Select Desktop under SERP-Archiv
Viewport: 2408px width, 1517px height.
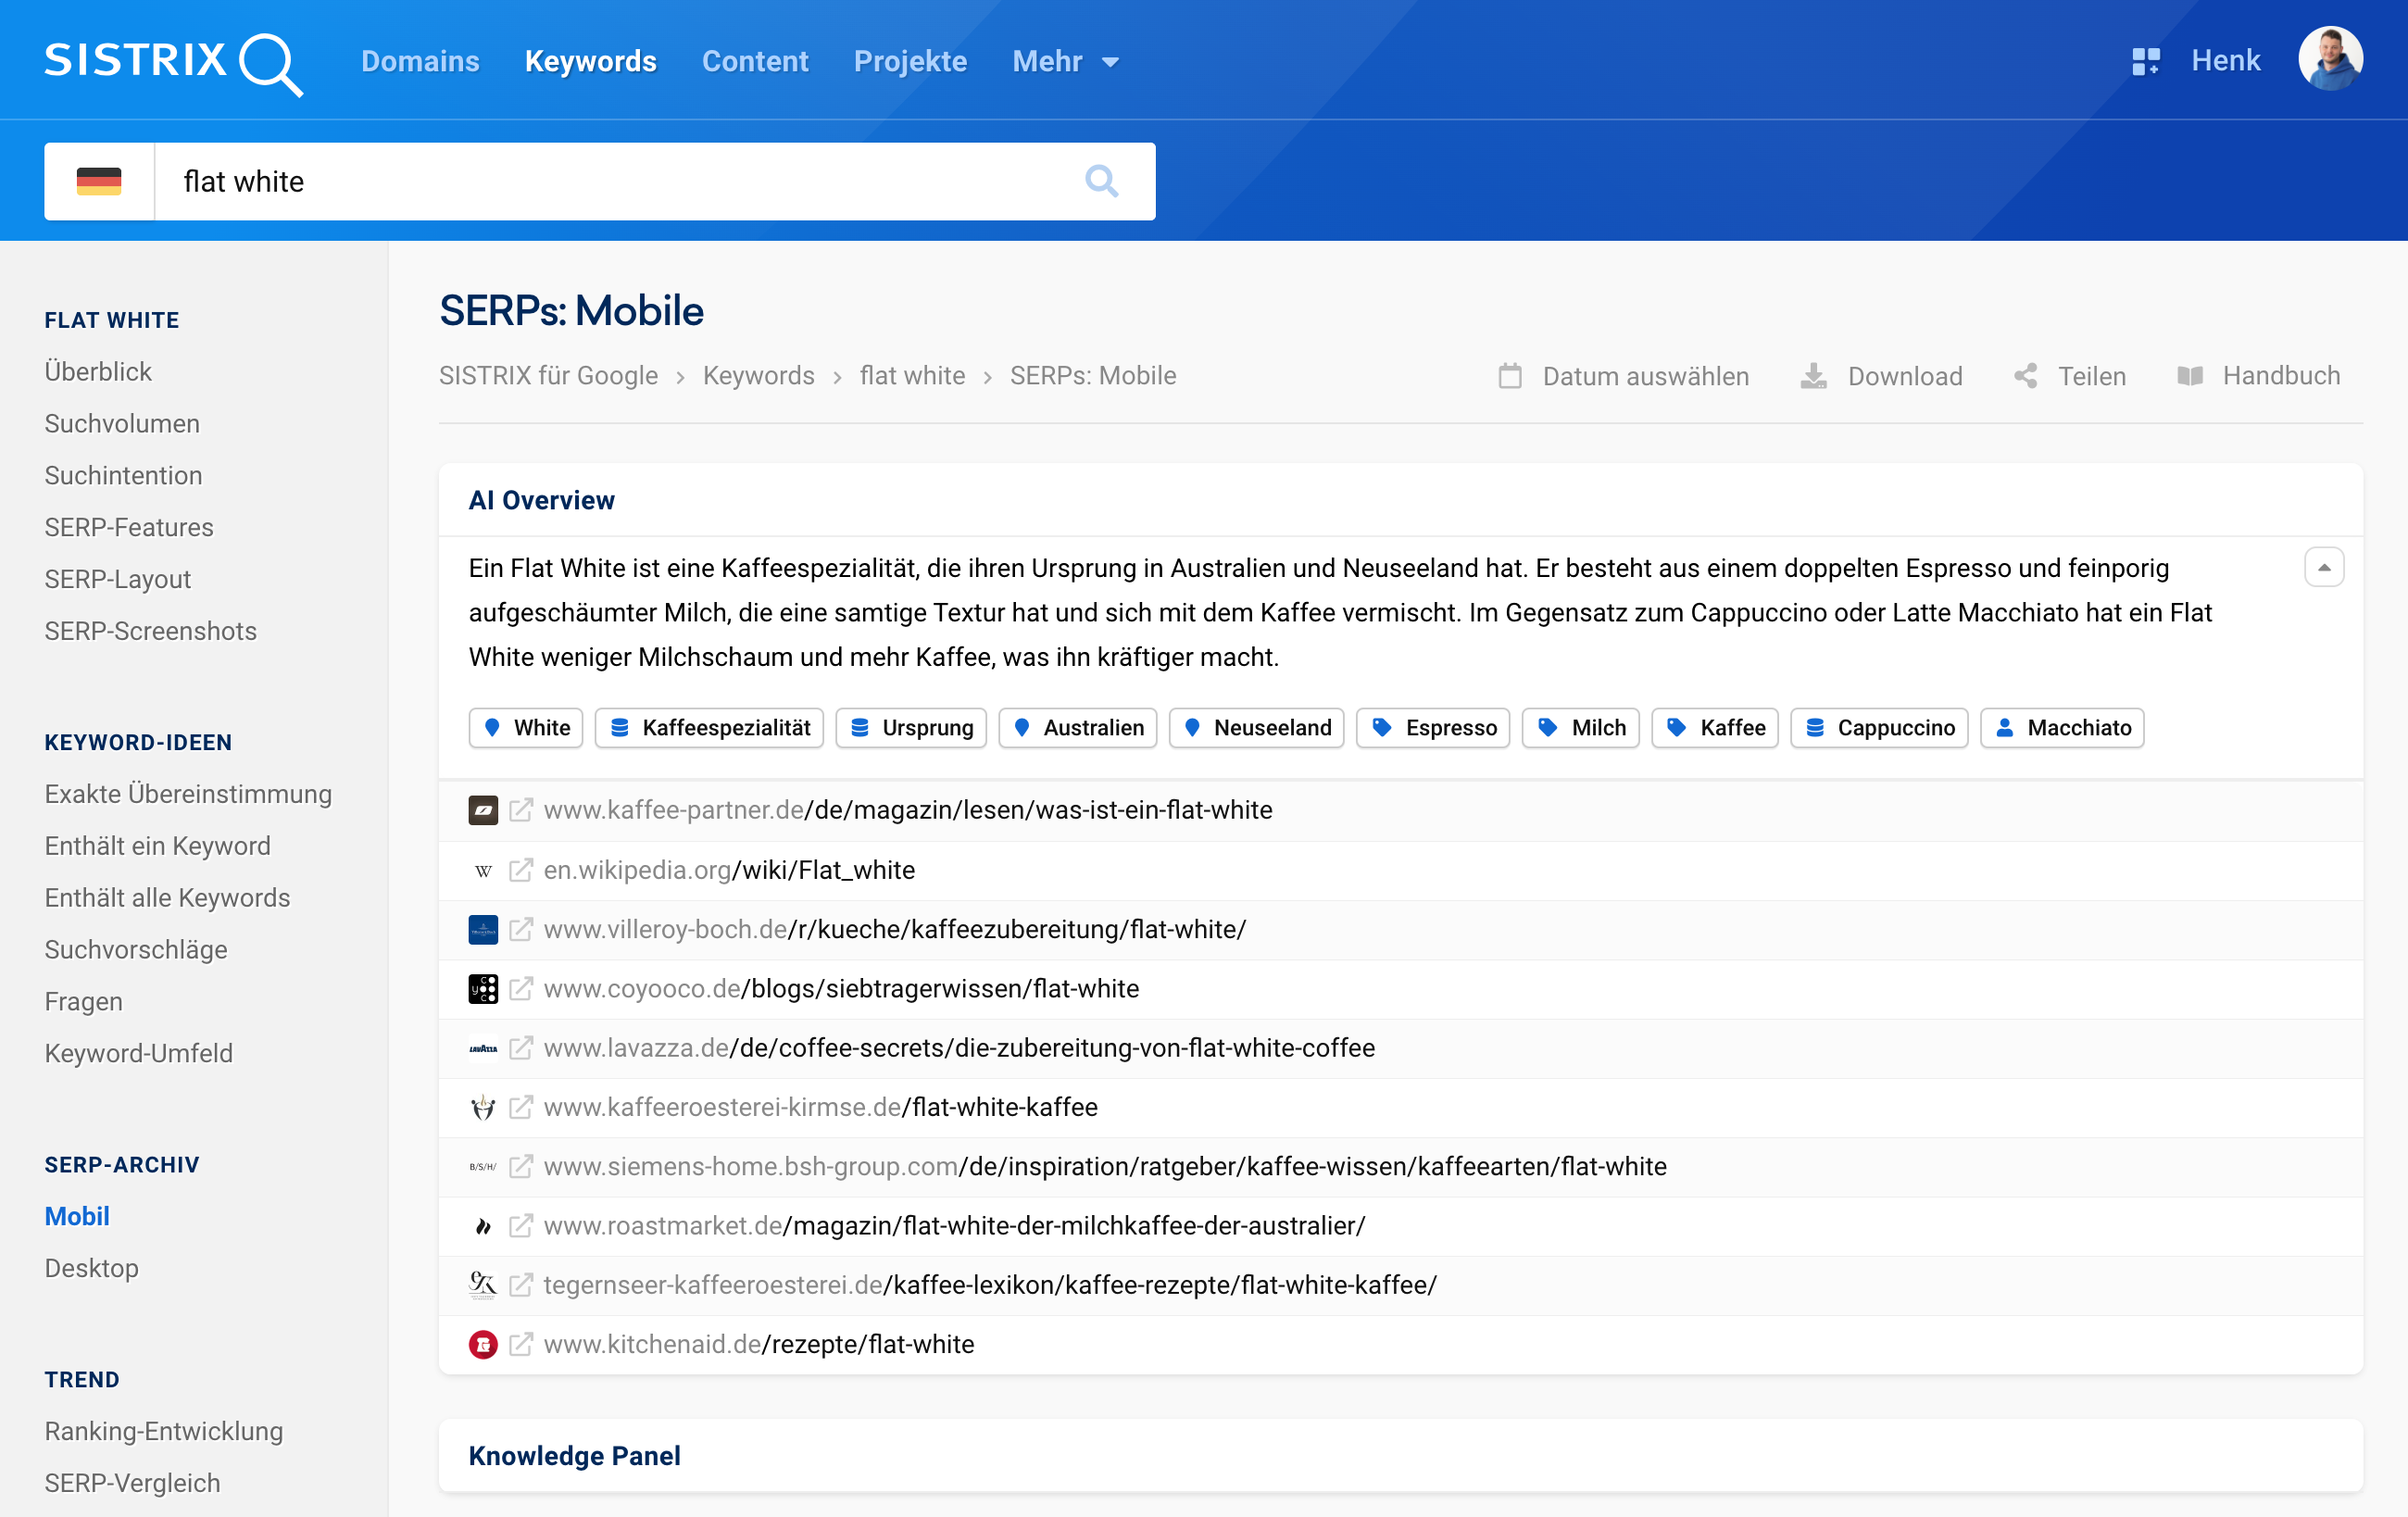point(92,1268)
